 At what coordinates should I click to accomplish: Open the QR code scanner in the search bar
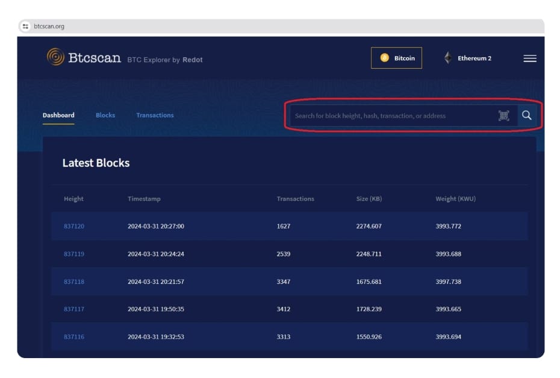(505, 115)
